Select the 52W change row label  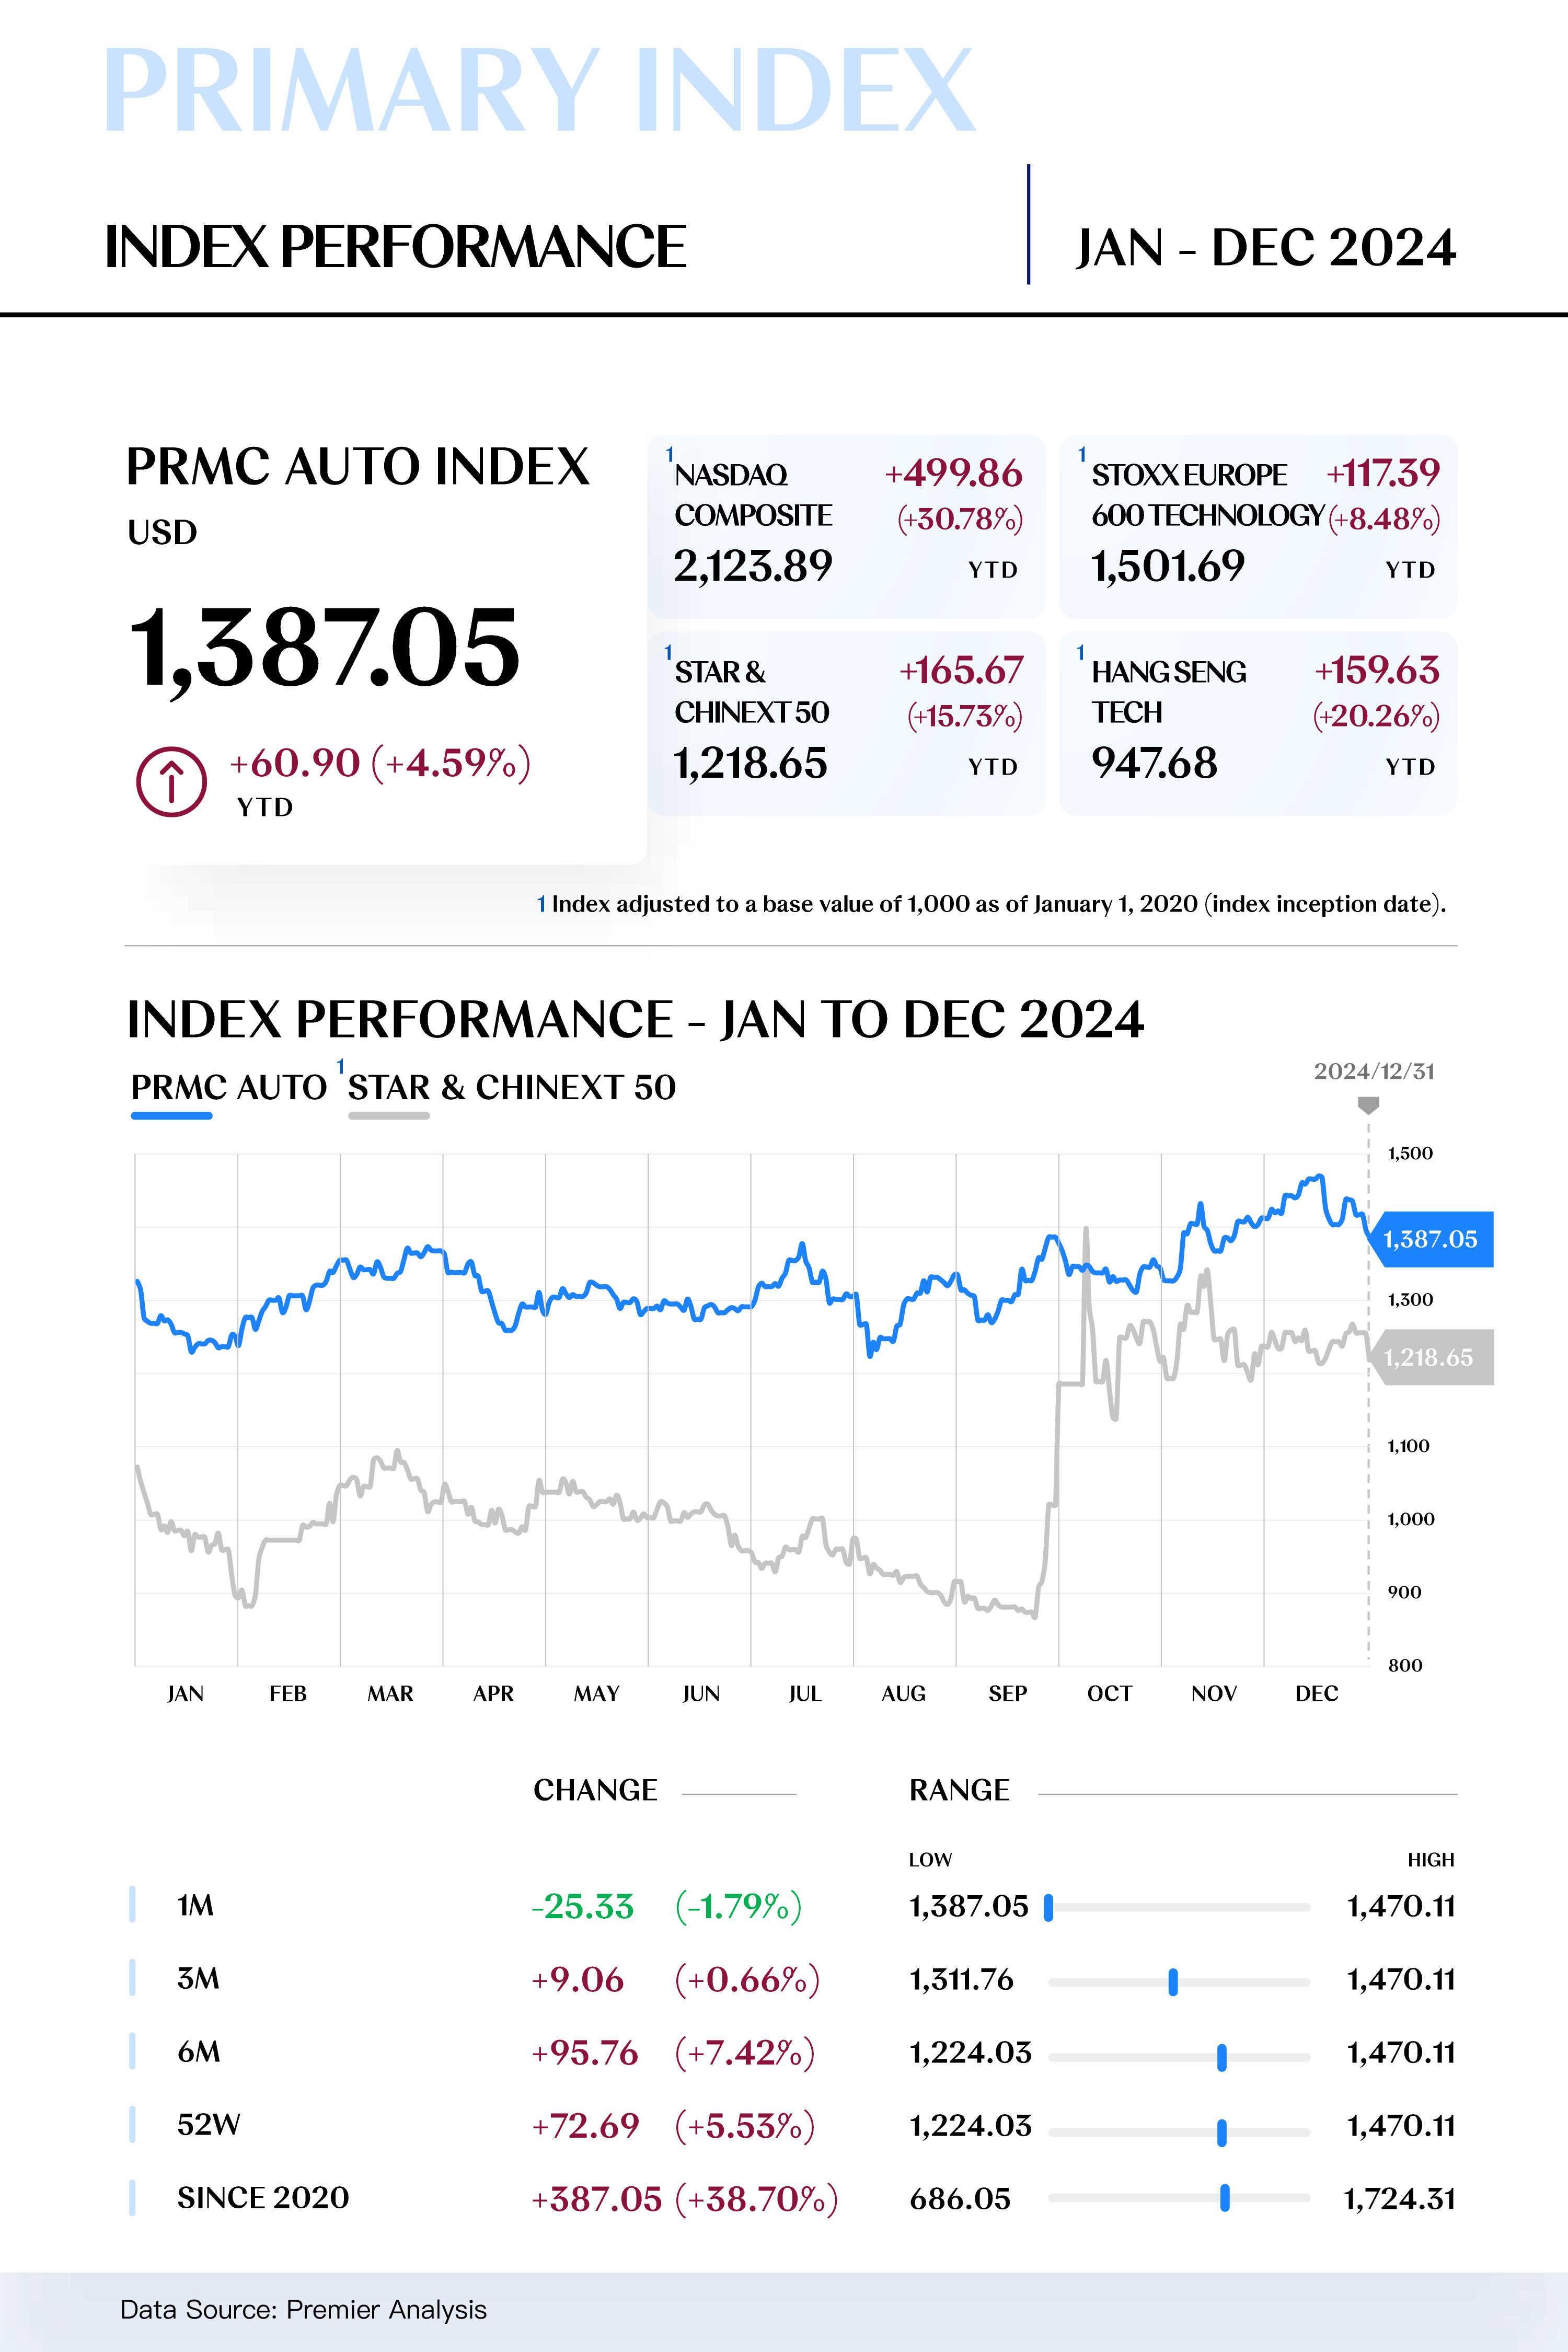pyautogui.click(x=208, y=2125)
